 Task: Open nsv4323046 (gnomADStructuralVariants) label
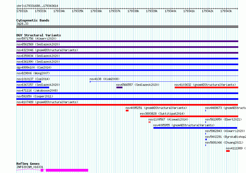47,50
